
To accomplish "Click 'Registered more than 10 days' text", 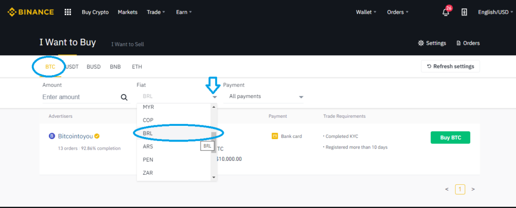I will tap(355, 147).
